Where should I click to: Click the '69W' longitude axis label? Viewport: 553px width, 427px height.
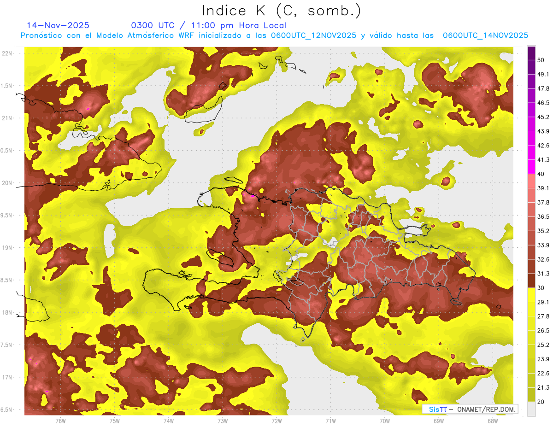439,421
